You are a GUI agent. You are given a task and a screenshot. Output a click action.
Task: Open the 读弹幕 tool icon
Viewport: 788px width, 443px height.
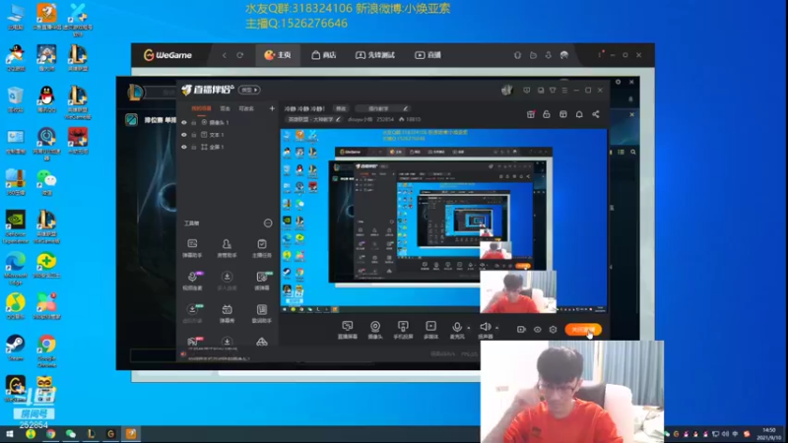pyautogui.click(x=262, y=281)
